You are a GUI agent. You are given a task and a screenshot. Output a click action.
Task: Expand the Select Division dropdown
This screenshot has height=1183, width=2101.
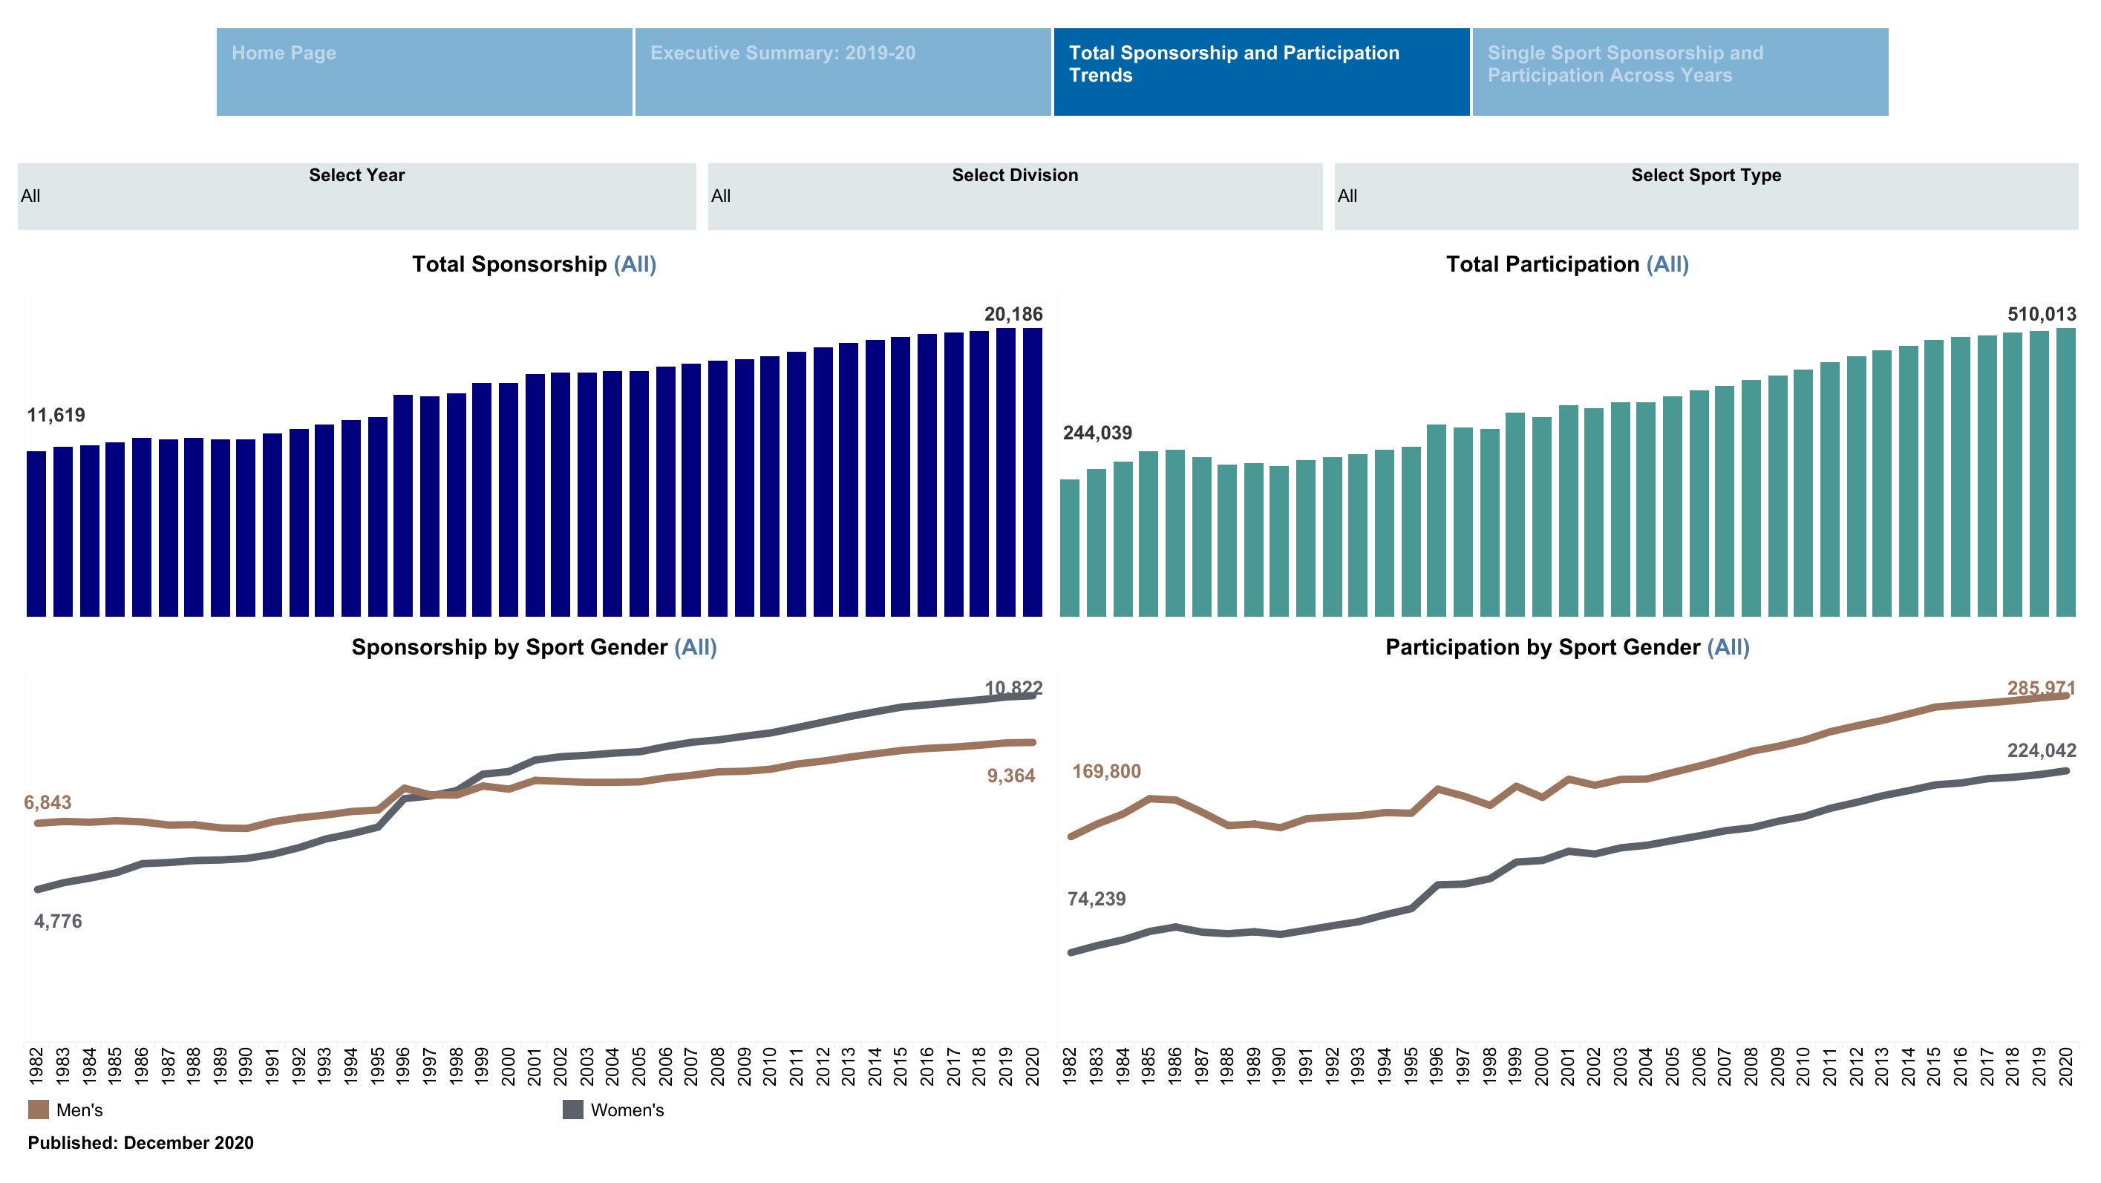pyautogui.click(x=1014, y=197)
